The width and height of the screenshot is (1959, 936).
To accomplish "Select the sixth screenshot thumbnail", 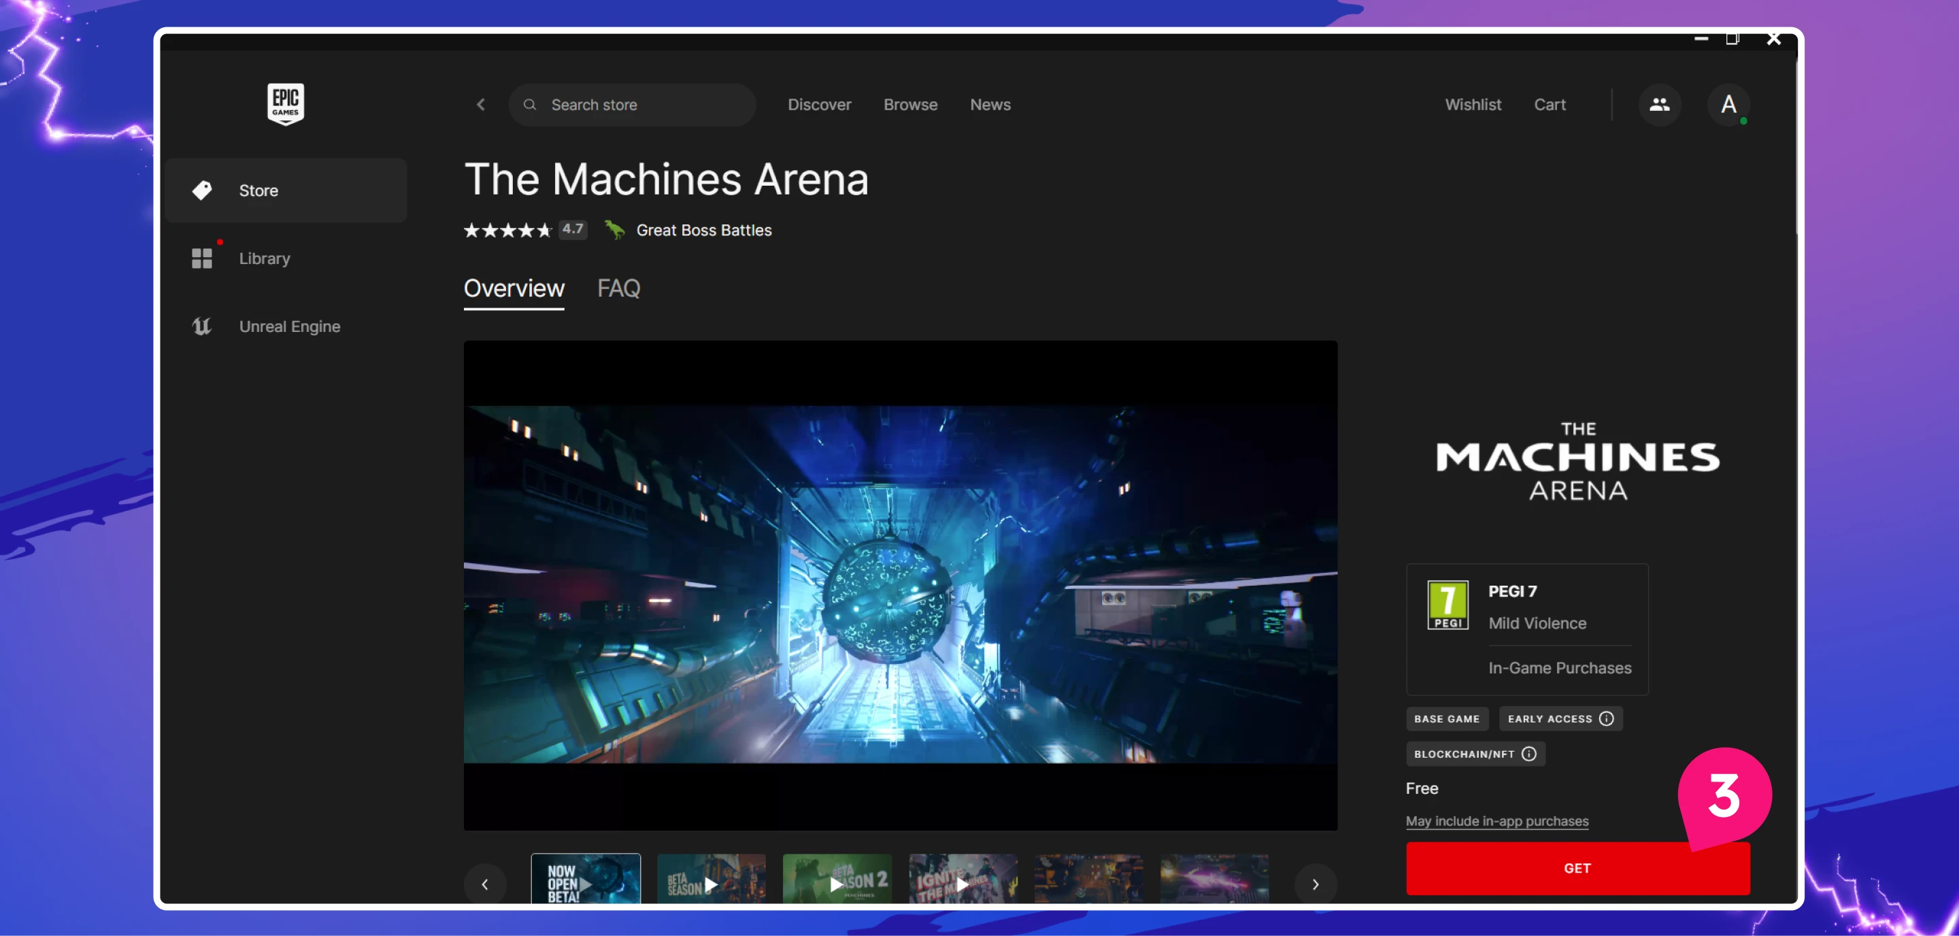I will pyautogui.click(x=1214, y=878).
